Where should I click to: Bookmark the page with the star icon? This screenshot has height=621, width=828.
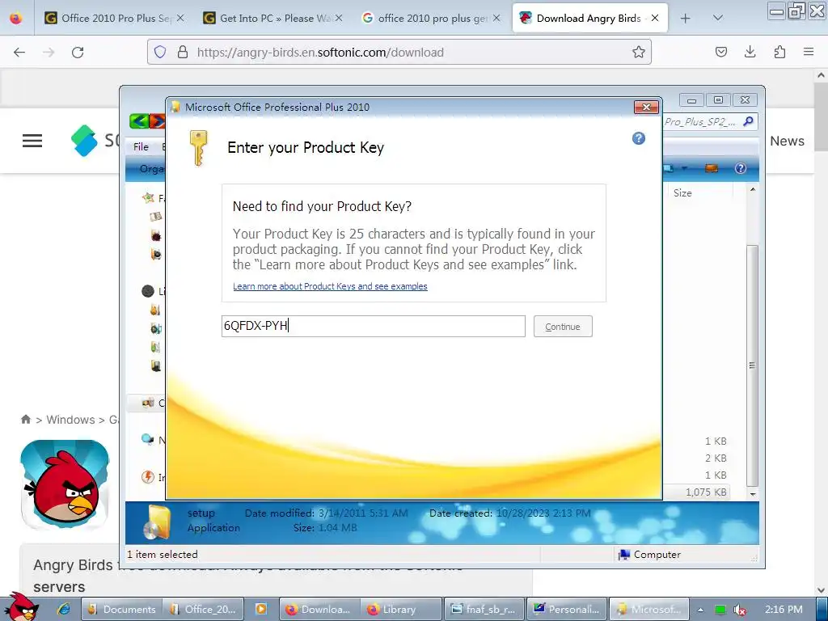[x=639, y=52]
